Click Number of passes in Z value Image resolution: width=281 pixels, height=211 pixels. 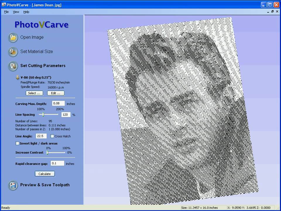point(59,129)
